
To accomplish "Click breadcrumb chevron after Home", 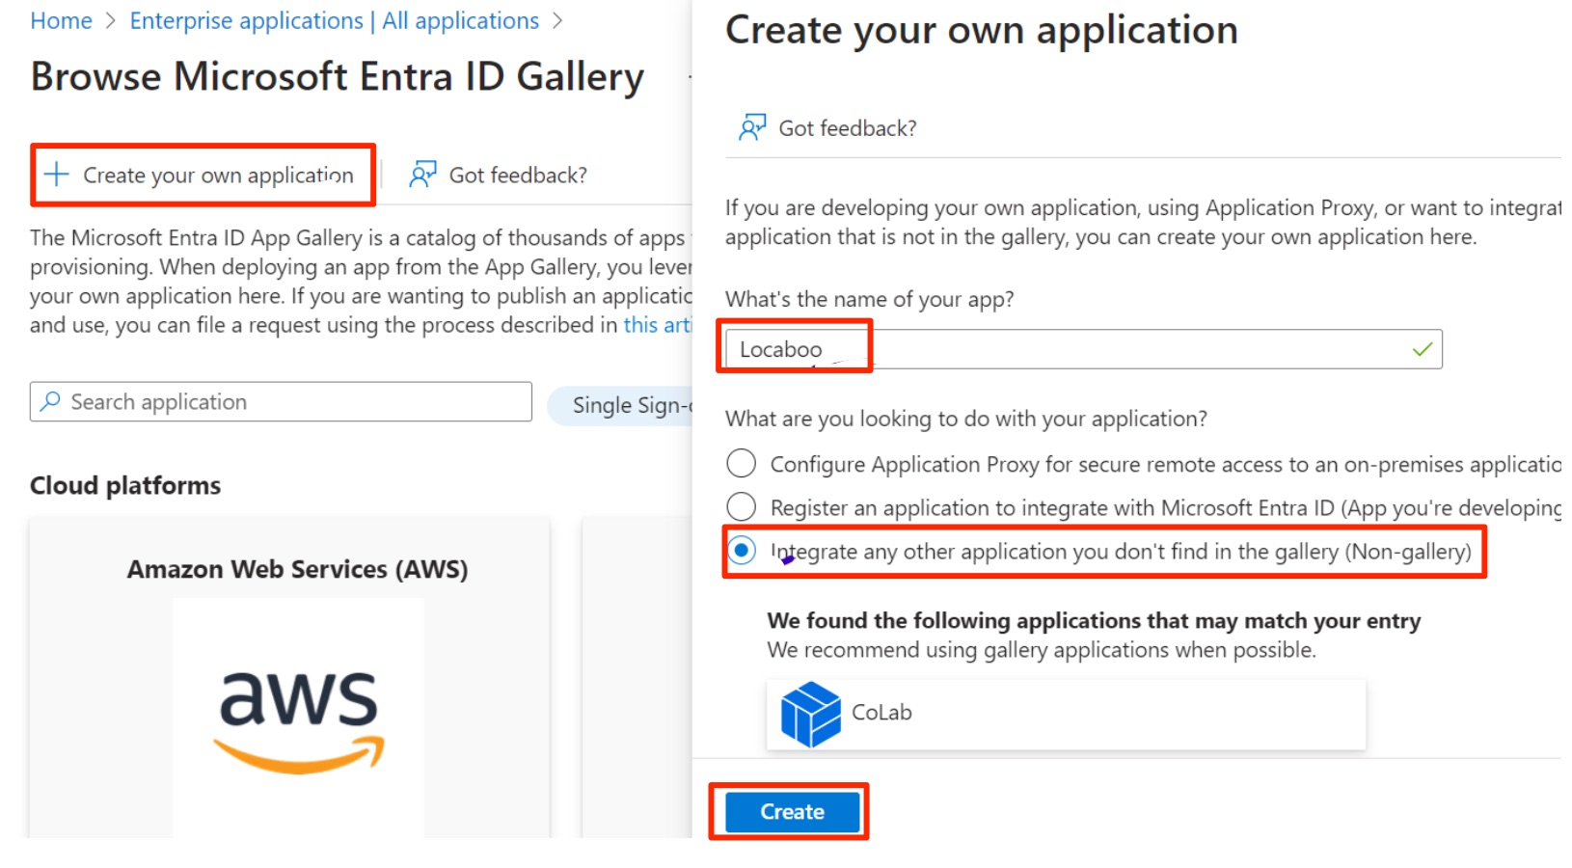I will [111, 20].
